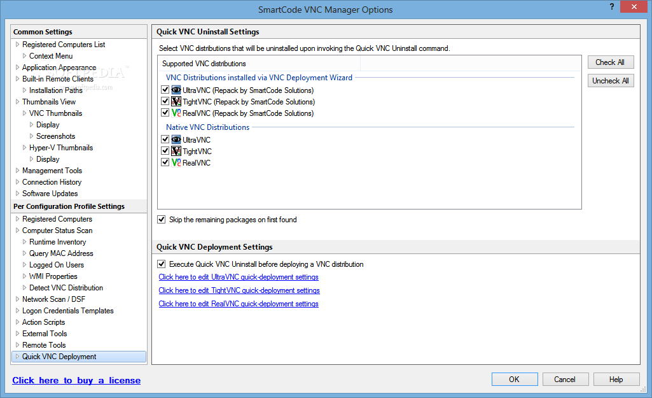Select Detect VNC Distribution item
Viewport: 652px width, 398px height.
(x=66, y=288)
